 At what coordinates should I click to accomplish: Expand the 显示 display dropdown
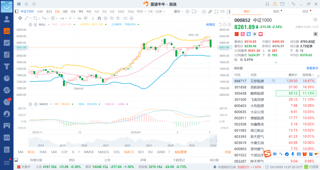[x=178, y=12]
